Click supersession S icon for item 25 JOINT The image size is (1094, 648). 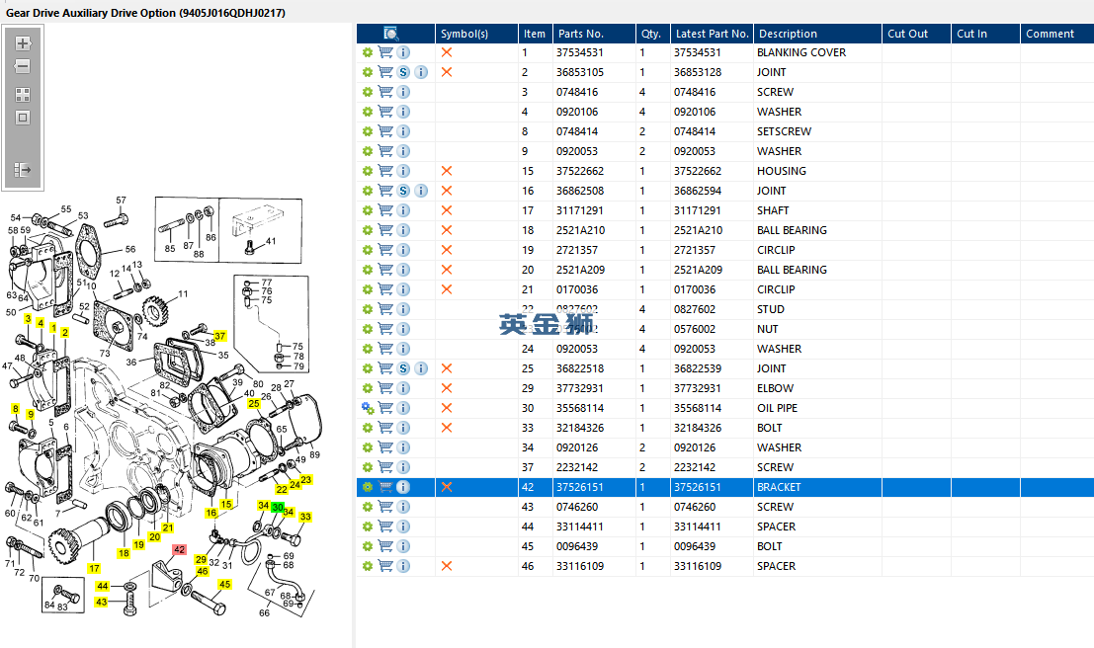pyautogui.click(x=403, y=368)
